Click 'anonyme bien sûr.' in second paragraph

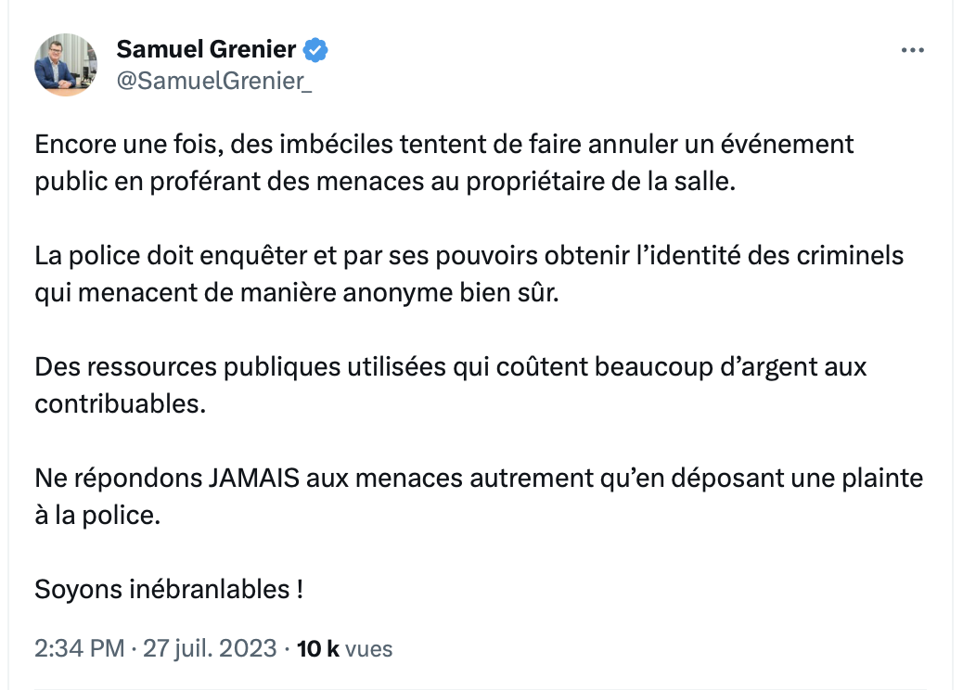pyautogui.click(x=451, y=293)
